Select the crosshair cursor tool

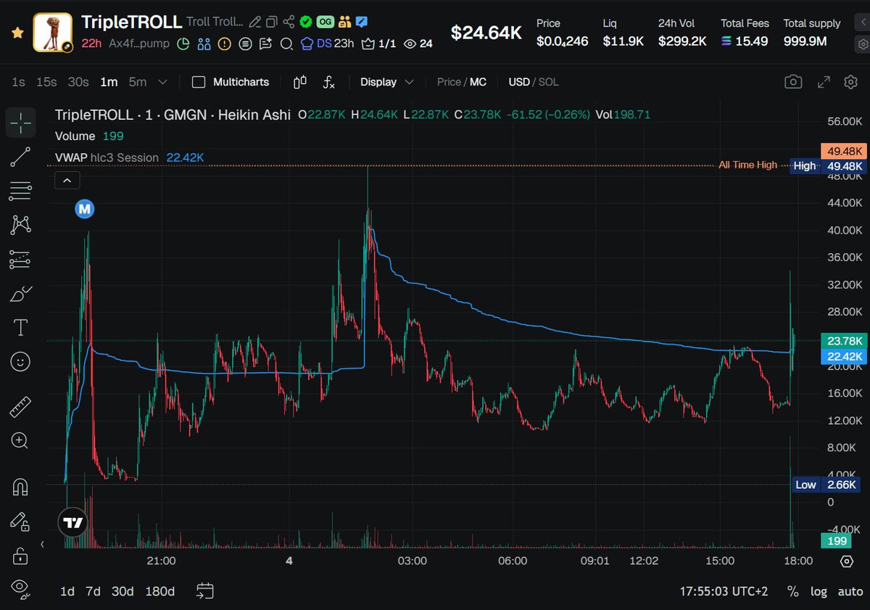click(x=21, y=123)
